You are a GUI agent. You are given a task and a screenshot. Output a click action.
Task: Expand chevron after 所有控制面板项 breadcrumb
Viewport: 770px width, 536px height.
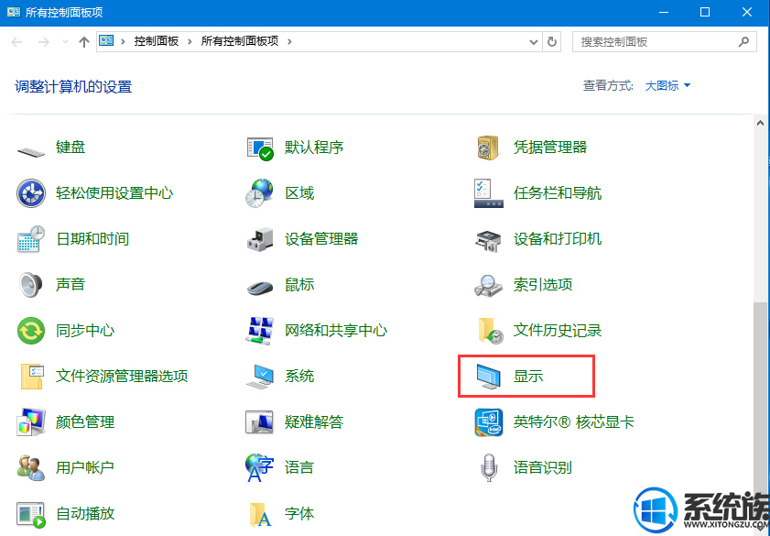click(289, 42)
